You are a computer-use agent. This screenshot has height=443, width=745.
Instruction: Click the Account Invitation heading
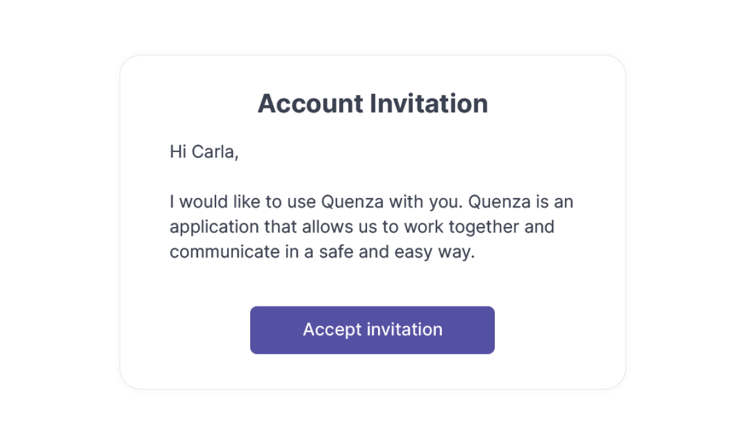372,104
